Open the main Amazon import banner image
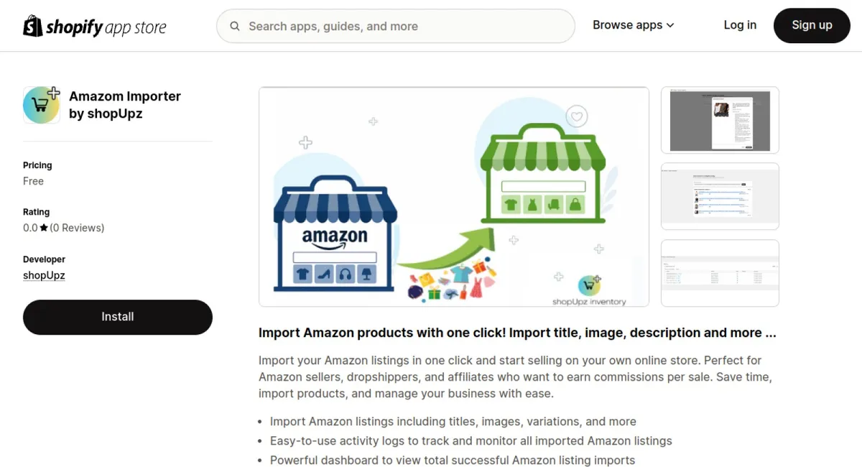Viewport: 862px width, 467px height. (454, 197)
